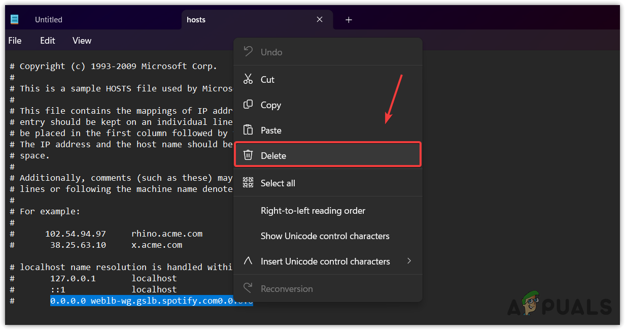Viewport: 625px width, 330px height.
Task: Open the File menu
Action: tap(15, 41)
